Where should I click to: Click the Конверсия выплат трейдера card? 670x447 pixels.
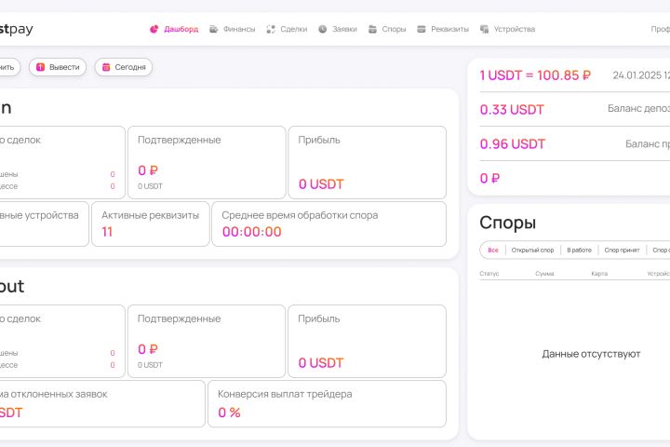tap(327, 404)
